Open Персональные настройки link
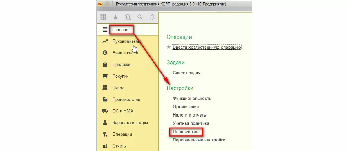The width and height of the screenshot is (348, 151). [x=199, y=140]
